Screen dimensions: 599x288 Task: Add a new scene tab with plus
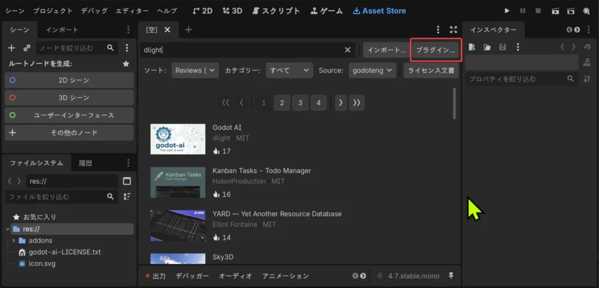click(x=188, y=30)
